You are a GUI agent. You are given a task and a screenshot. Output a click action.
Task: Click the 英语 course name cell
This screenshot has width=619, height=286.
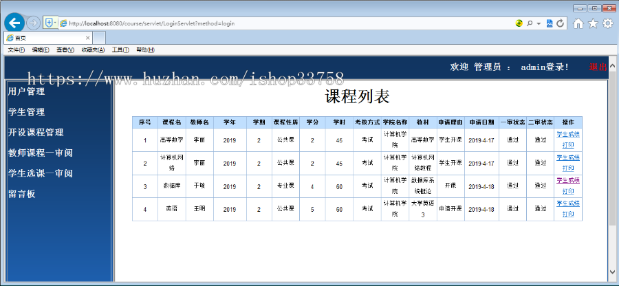[x=172, y=209]
